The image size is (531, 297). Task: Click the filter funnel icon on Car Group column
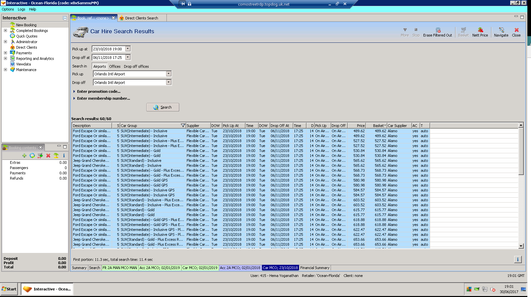point(183,126)
